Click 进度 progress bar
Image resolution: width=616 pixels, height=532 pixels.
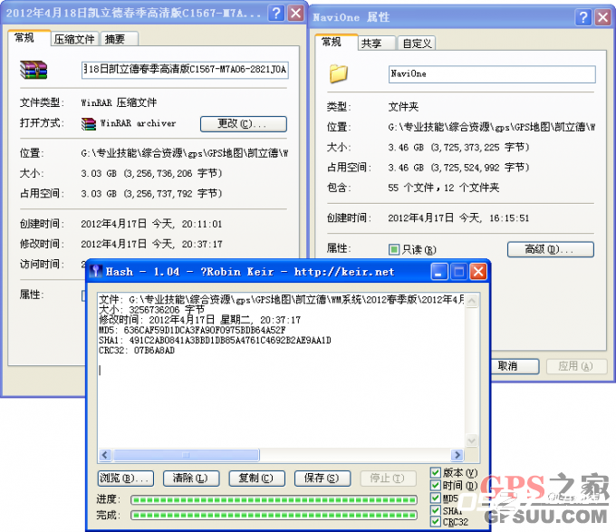(274, 500)
